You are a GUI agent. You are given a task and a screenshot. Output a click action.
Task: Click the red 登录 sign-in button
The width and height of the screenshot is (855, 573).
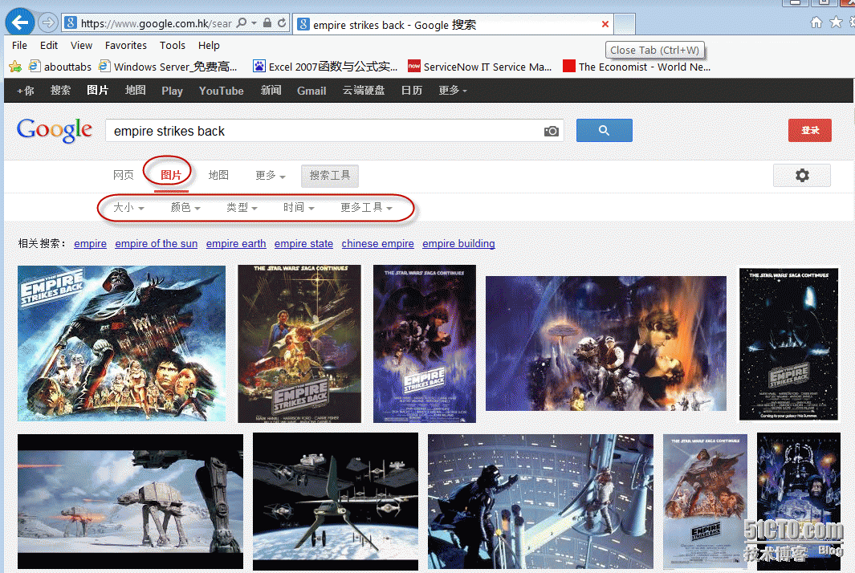click(x=810, y=130)
